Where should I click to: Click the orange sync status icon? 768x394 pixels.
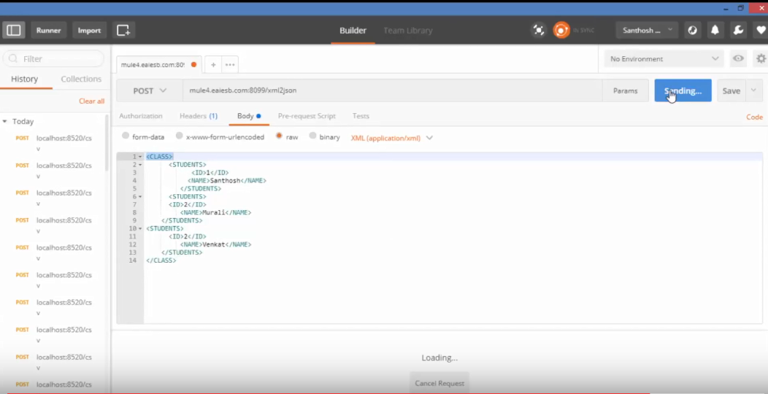[561, 30]
